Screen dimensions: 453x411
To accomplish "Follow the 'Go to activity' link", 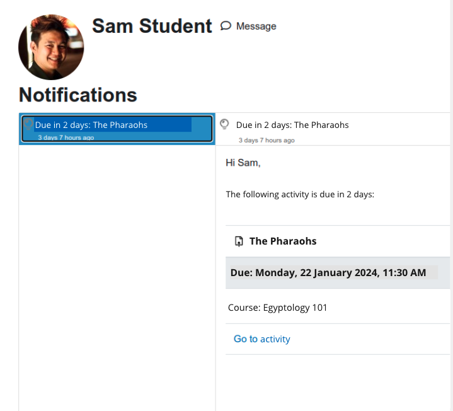I will point(261,339).
